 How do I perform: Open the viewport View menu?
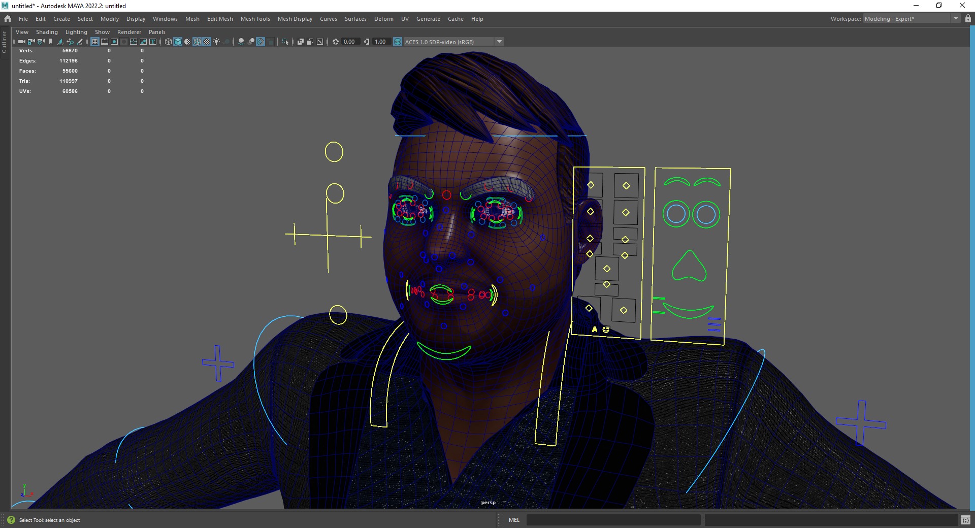point(22,32)
